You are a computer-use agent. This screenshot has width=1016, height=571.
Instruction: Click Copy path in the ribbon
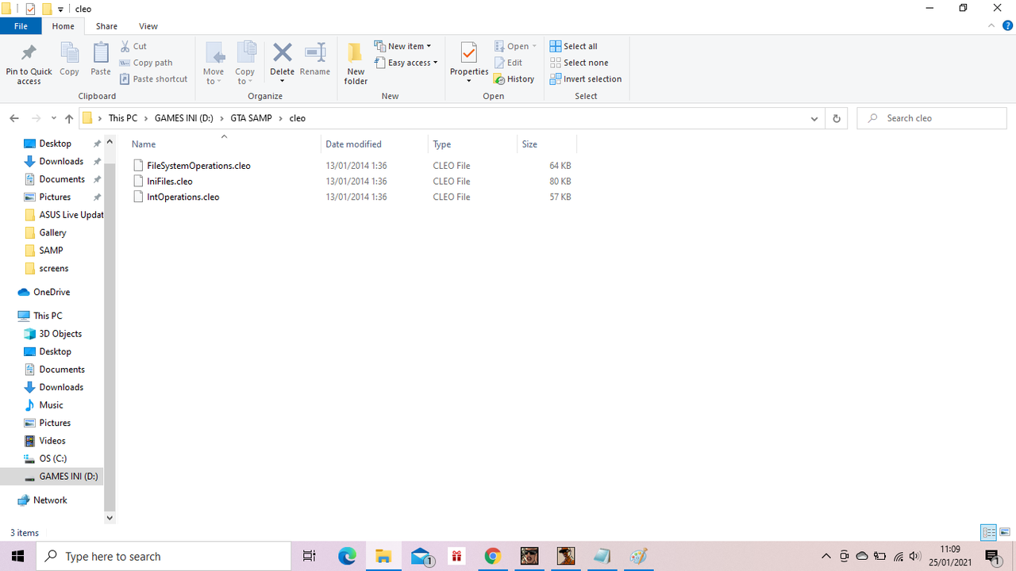pos(146,63)
